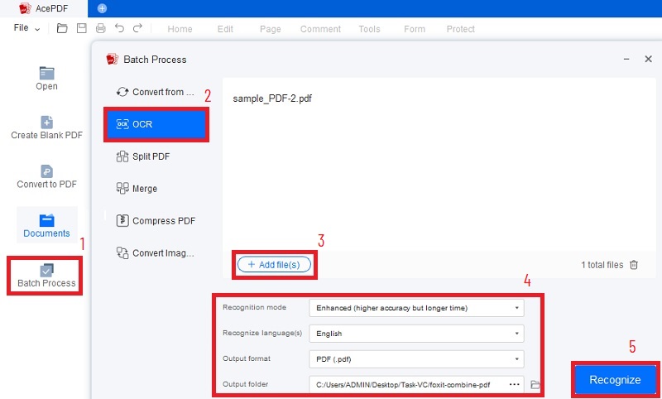Select Convert Image option in list
Image resolution: width=662 pixels, height=399 pixels.
click(156, 253)
